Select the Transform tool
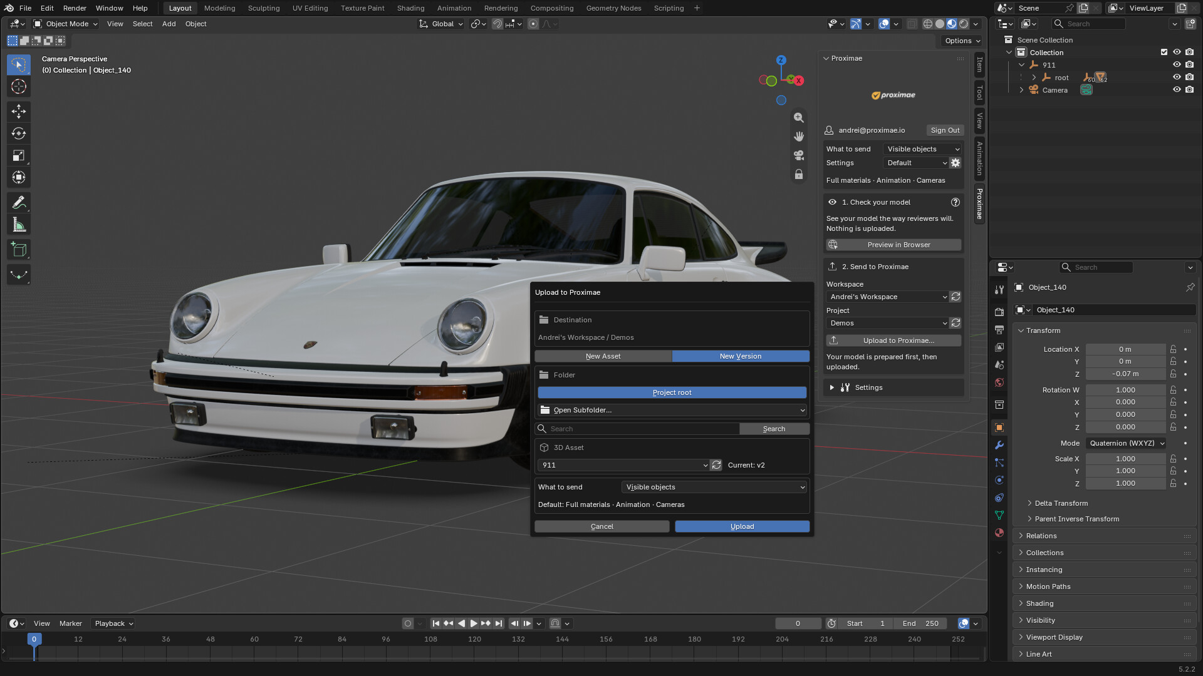 tap(19, 177)
